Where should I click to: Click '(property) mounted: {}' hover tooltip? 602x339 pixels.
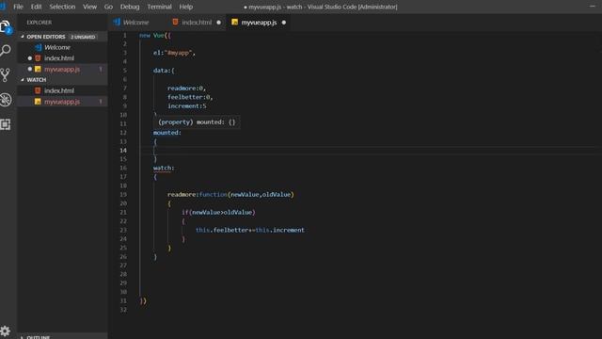(x=197, y=122)
